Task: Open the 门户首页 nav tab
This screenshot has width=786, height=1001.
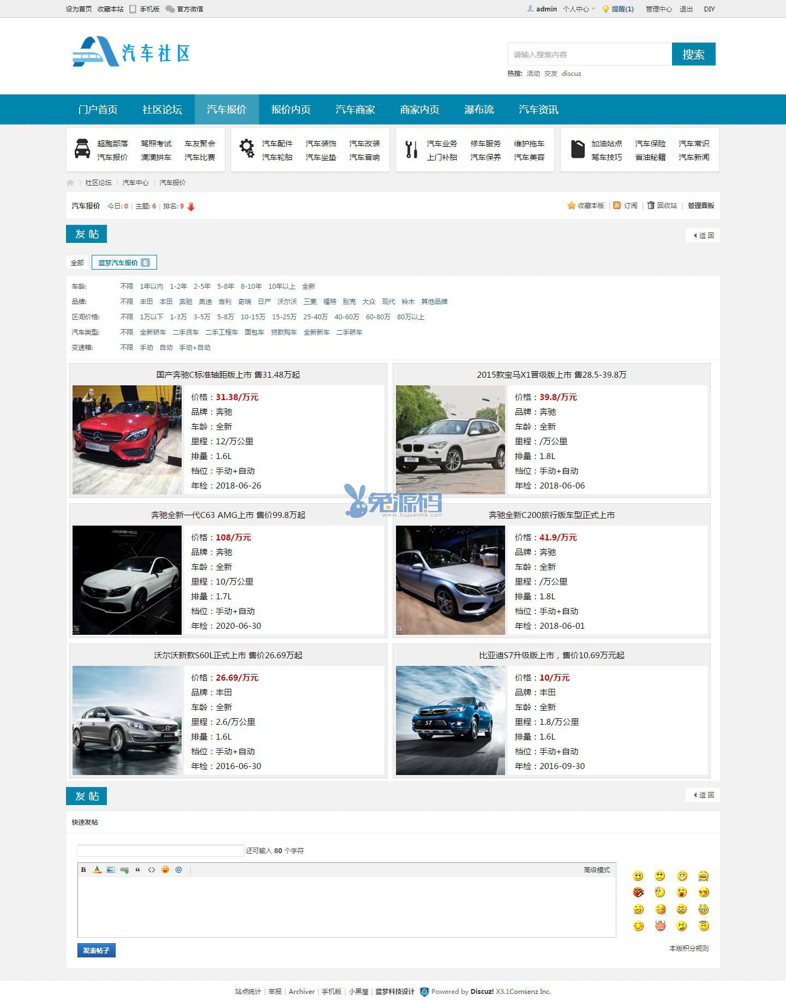Action: (98, 110)
